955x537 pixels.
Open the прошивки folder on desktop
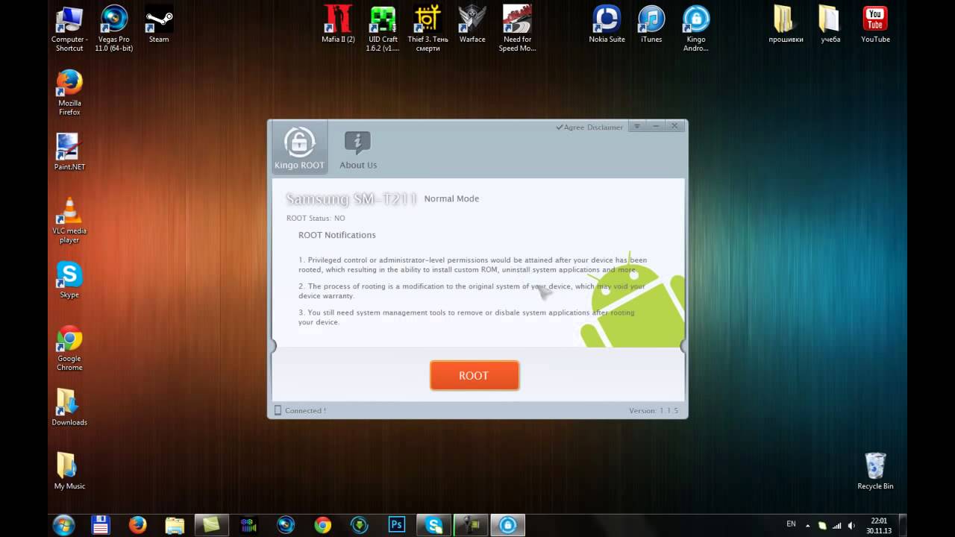(786, 24)
